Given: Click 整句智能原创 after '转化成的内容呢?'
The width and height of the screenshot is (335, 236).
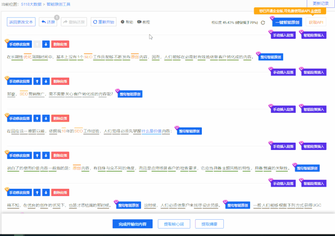Looking at the screenshot, I should click(130, 94).
